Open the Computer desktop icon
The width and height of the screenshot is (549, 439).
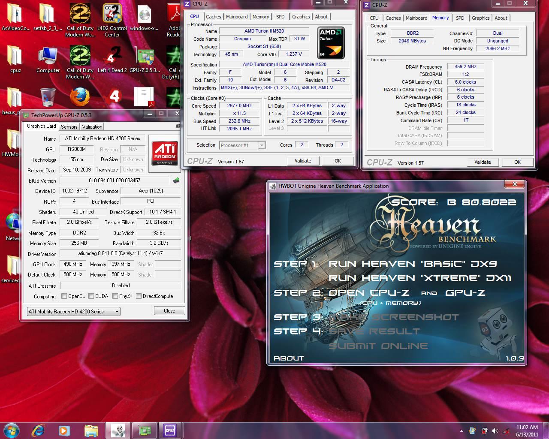click(x=48, y=59)
